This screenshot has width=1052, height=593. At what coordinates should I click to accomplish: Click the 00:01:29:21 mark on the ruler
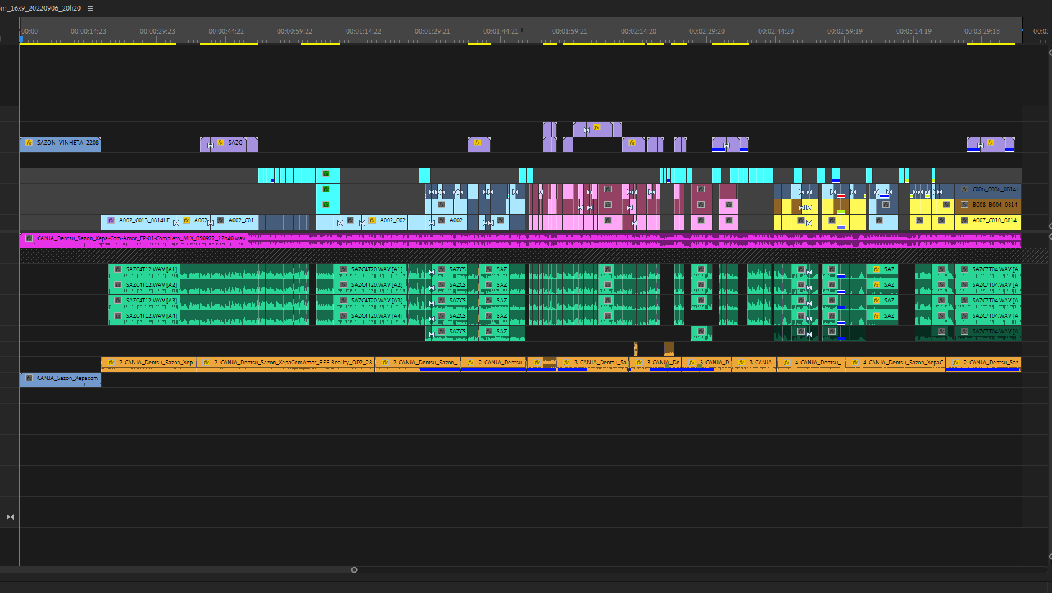tap(432, 31)
